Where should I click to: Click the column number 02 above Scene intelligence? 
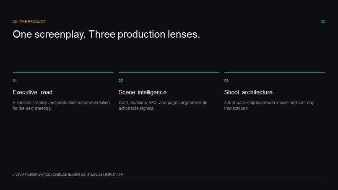coord(121,81)
